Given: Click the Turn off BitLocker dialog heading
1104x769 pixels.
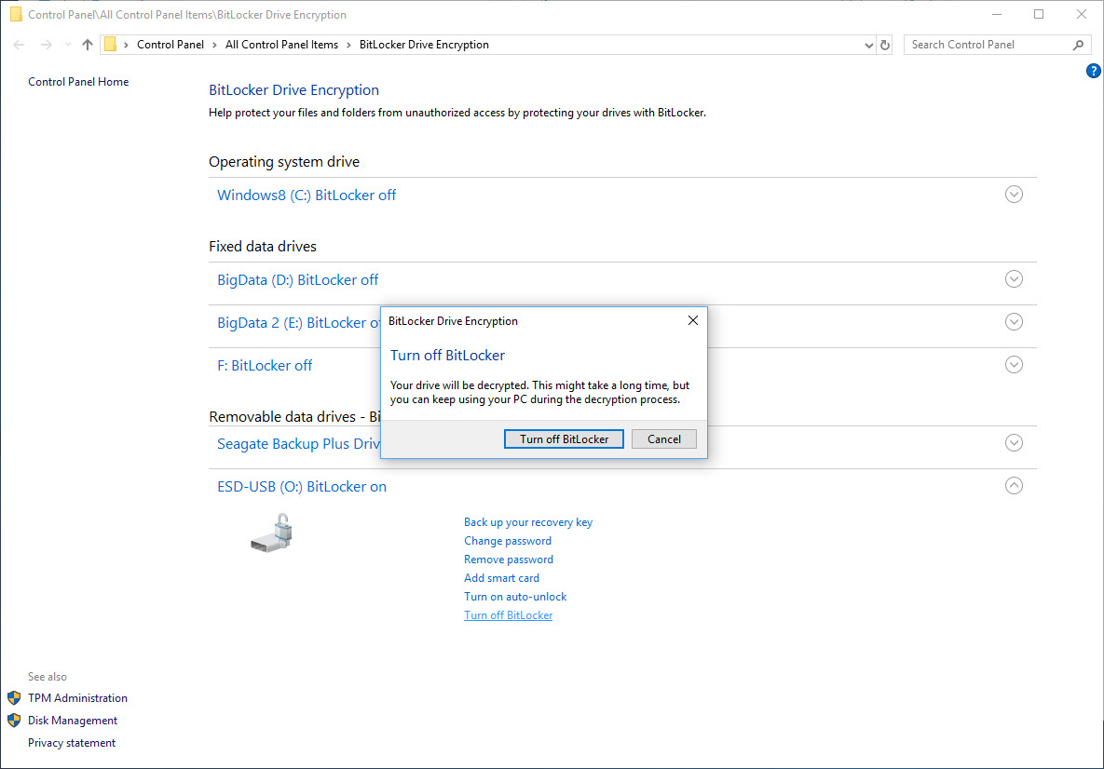Looking at the screenshot, I should point(448,356).
